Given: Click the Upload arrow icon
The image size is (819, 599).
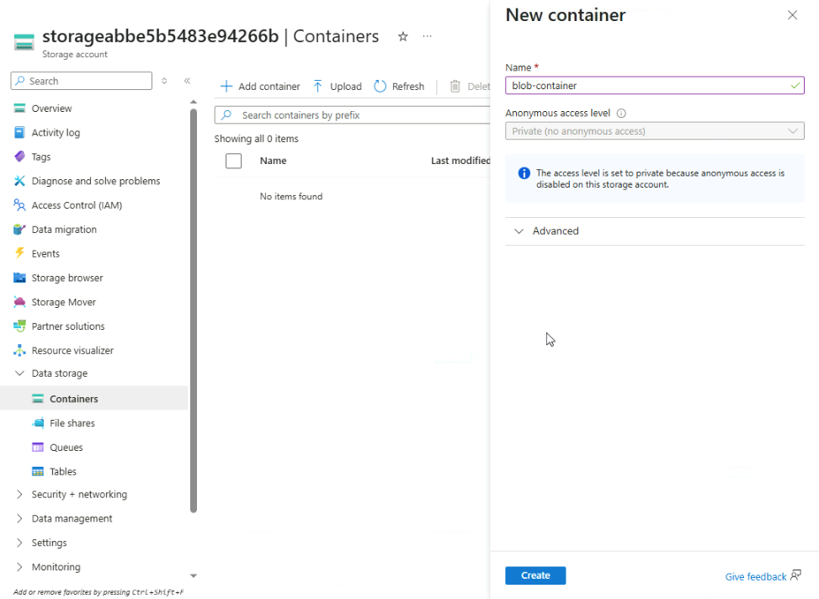Looking at the screenshot, I should (318, 86).
